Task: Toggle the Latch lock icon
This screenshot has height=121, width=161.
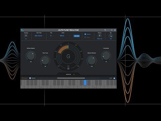Action: 114,78
